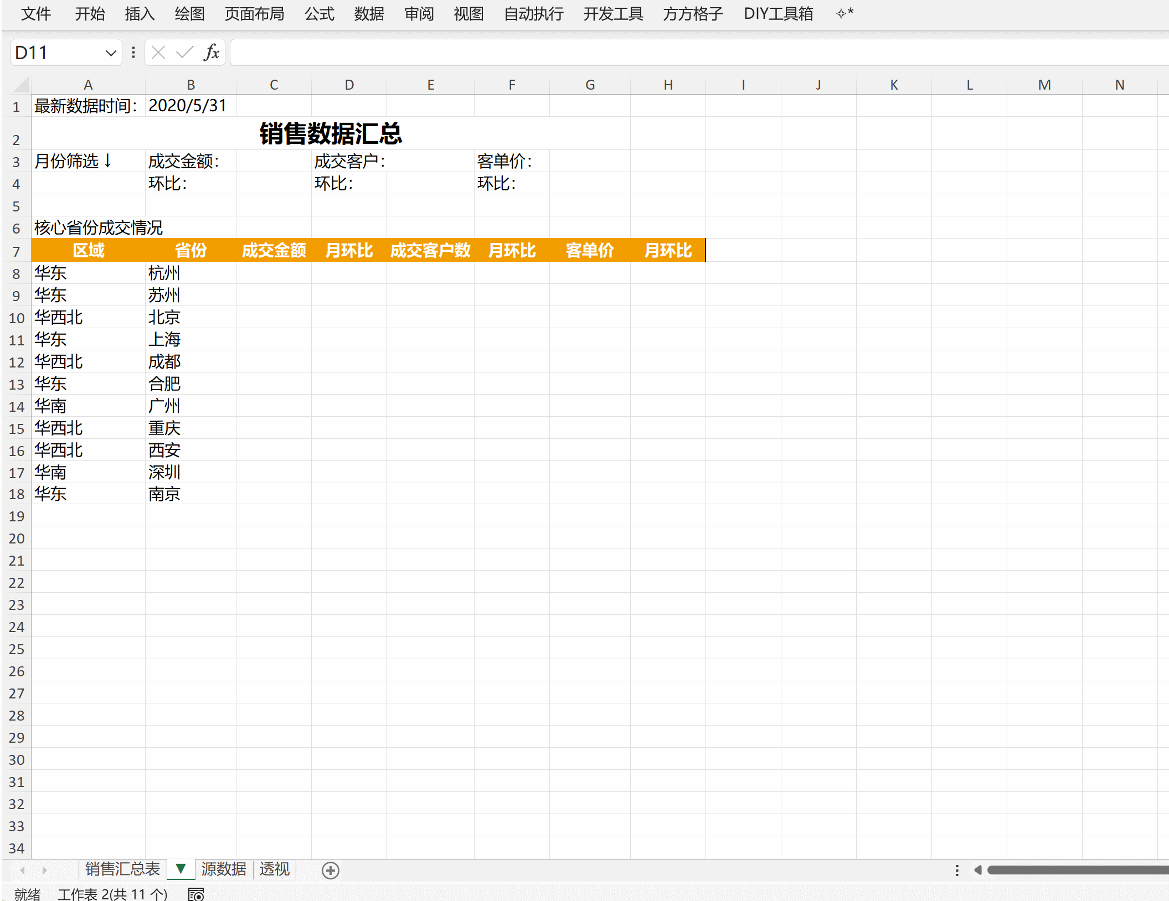The width and height of the screenshot is (1169, 901).
Task: Open the 公式 ribbon tab
Action: click(320, 13)
